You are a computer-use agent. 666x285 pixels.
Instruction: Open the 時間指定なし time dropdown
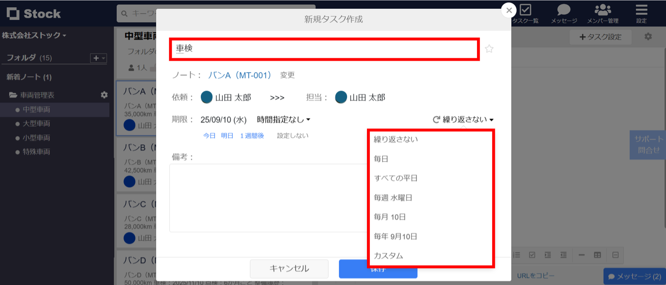coord(283,120)
